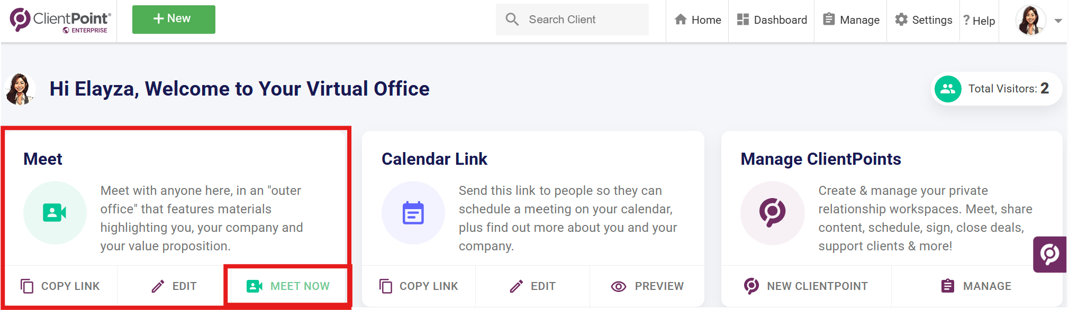Image resolution: width=1069 pixels, height=310 pixels.
Task: Preview the Calendar Link page
Action: click(x=647, y=286)
